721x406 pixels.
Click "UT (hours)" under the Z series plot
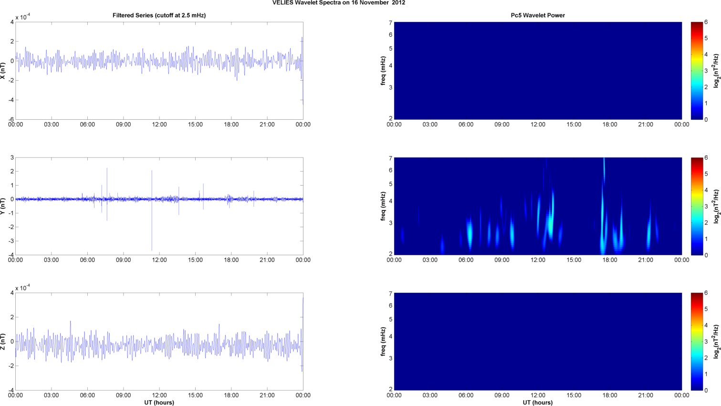pyautogui.click(x=159, y=403)
